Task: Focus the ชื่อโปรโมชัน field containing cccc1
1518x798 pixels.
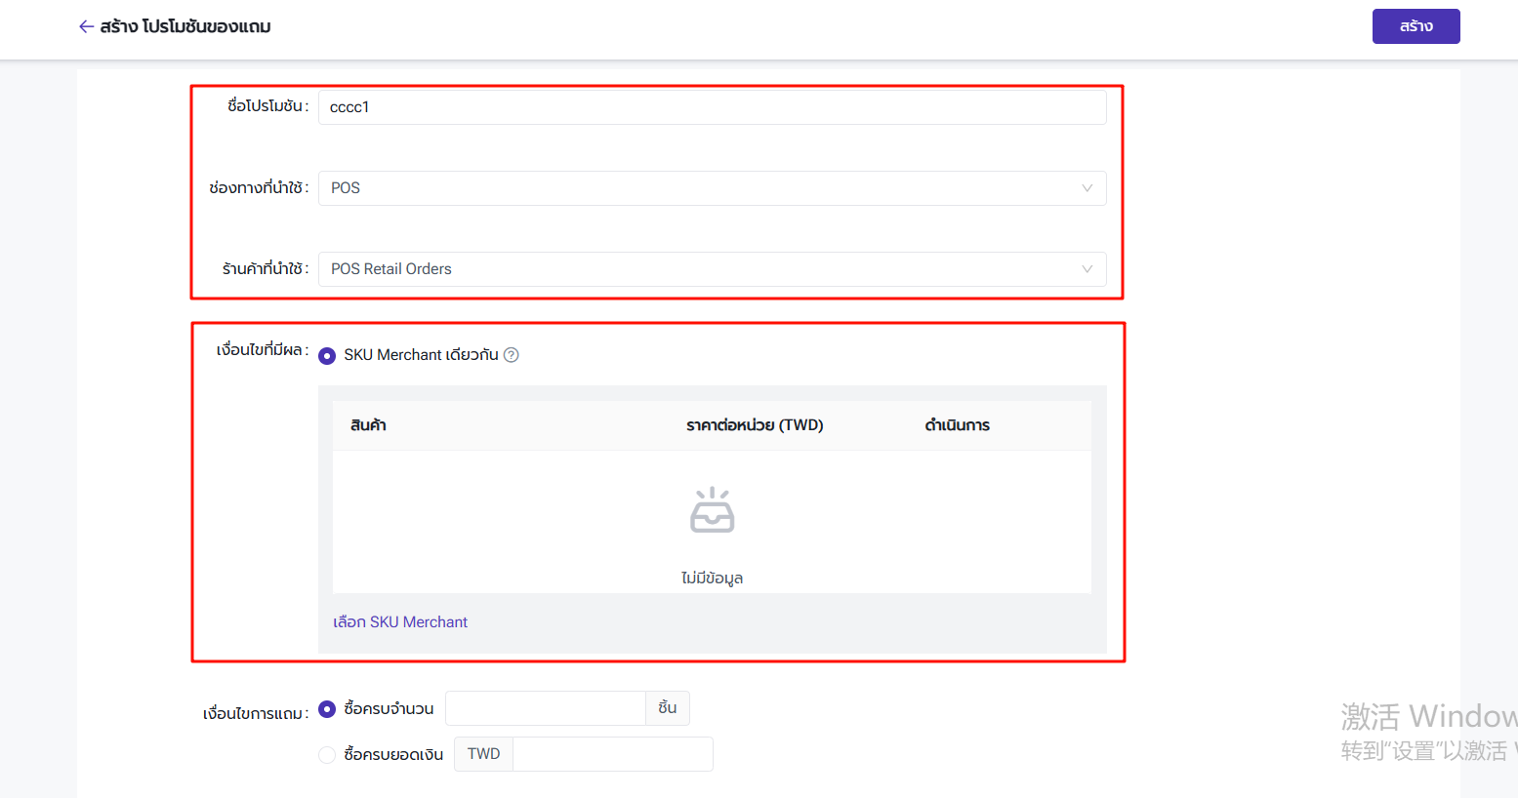Action: coord(713,107)
